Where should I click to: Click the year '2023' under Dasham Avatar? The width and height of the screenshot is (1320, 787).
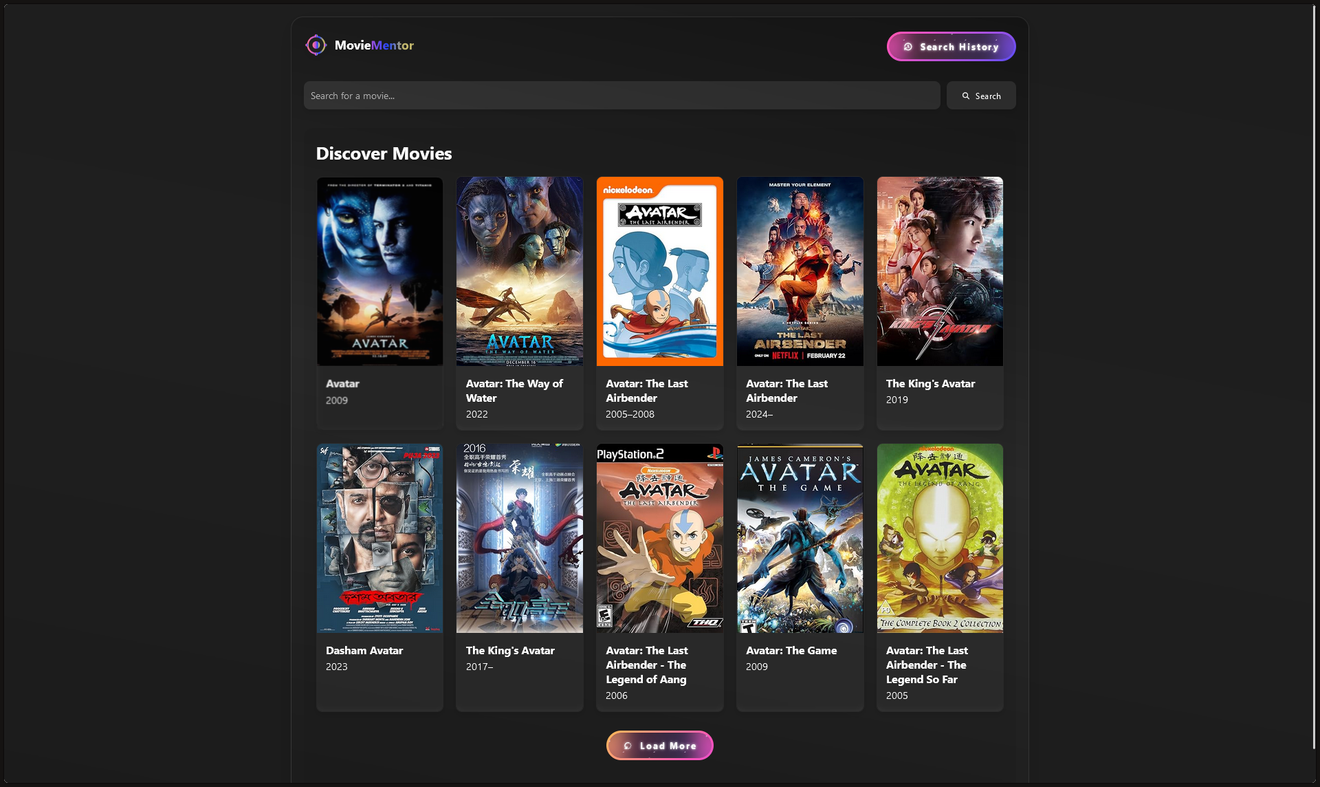pyautogui.click(x=336, y=667)
